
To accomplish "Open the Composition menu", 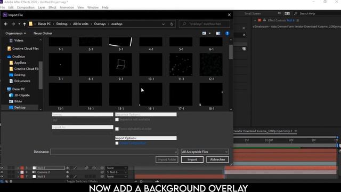I will click(26, 7).
